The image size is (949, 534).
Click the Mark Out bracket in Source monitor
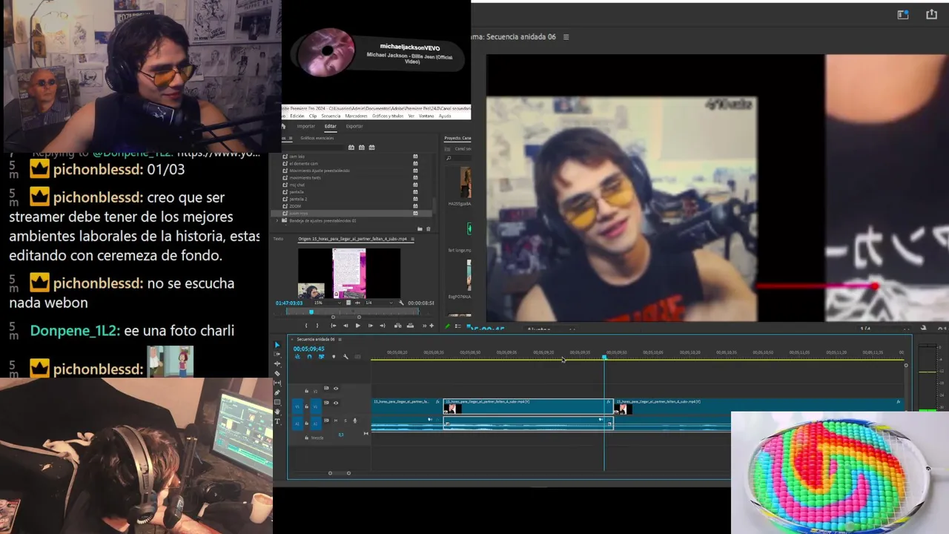317,326
